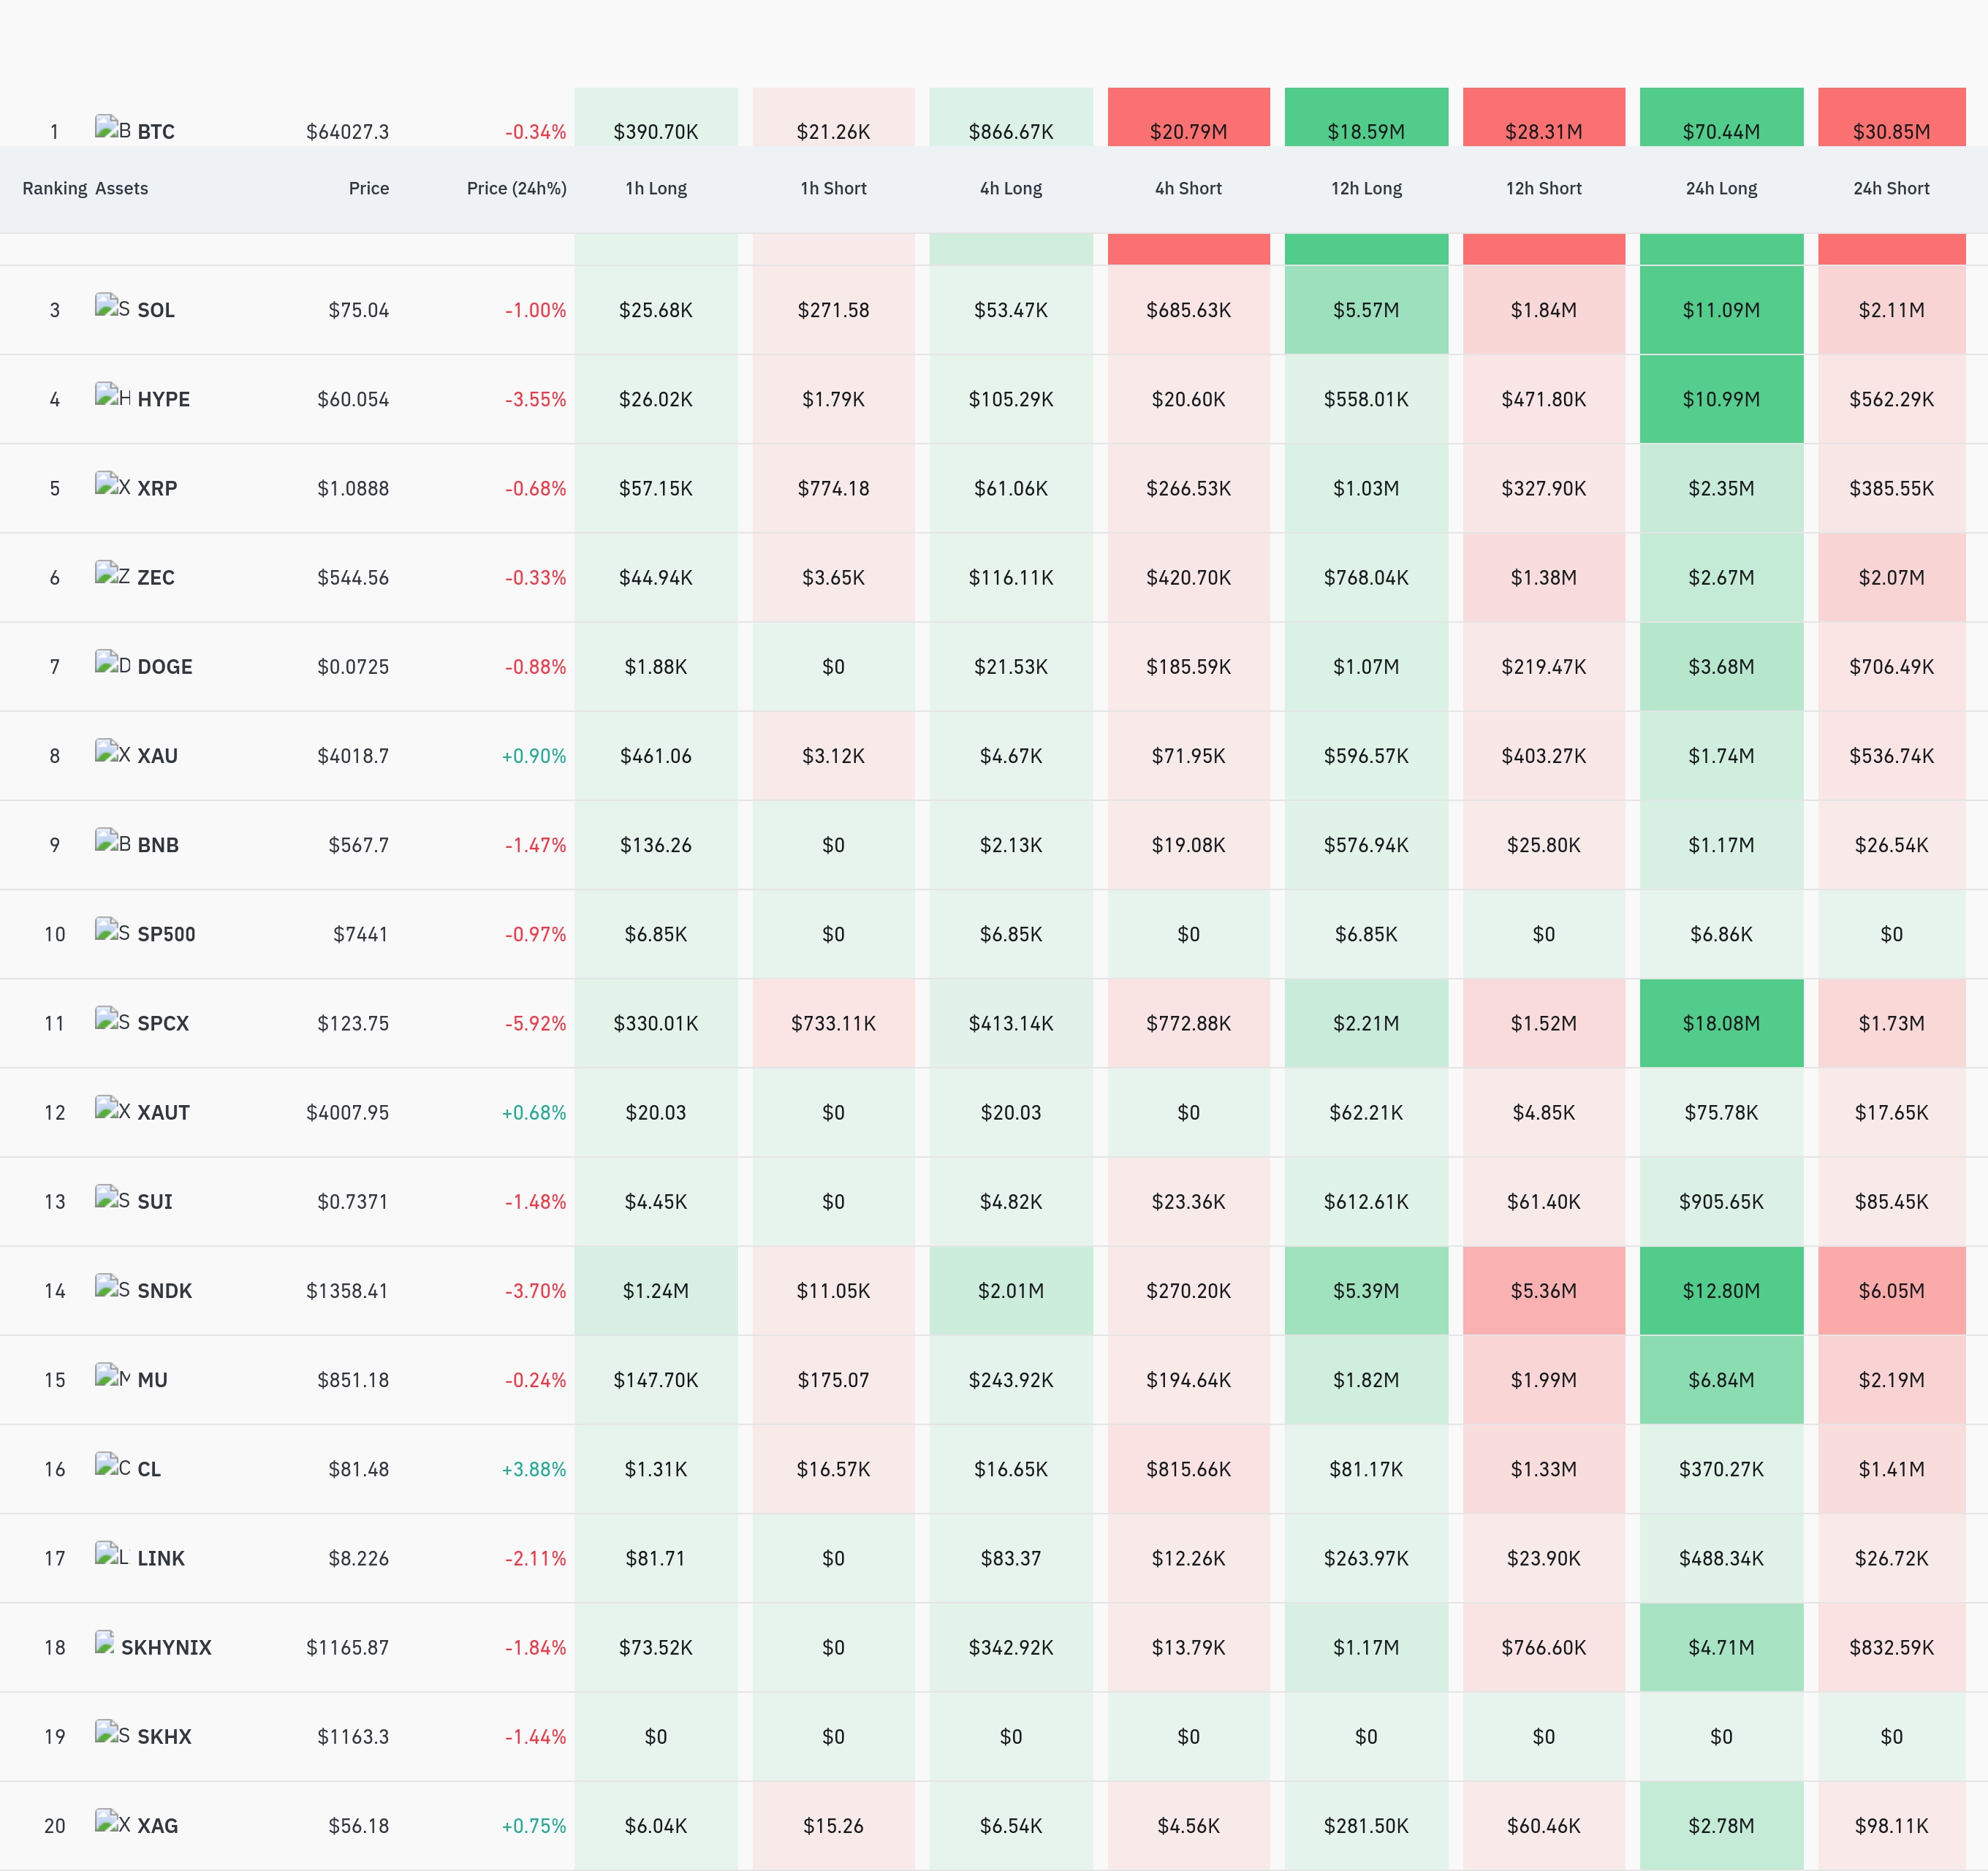This screenshot has height=1871, width=1988.
Task: Click SPCX 24h Long $18.08M cell
Action: 1721,1023
